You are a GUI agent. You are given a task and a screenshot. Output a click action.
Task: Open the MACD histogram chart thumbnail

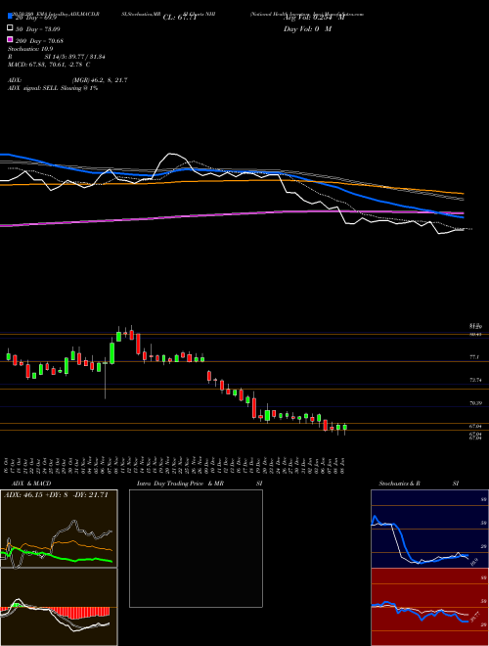coord(59,607)
